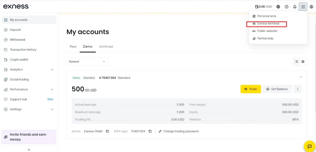
Task: Click the Transaction history clock icon
Action: 6,50
